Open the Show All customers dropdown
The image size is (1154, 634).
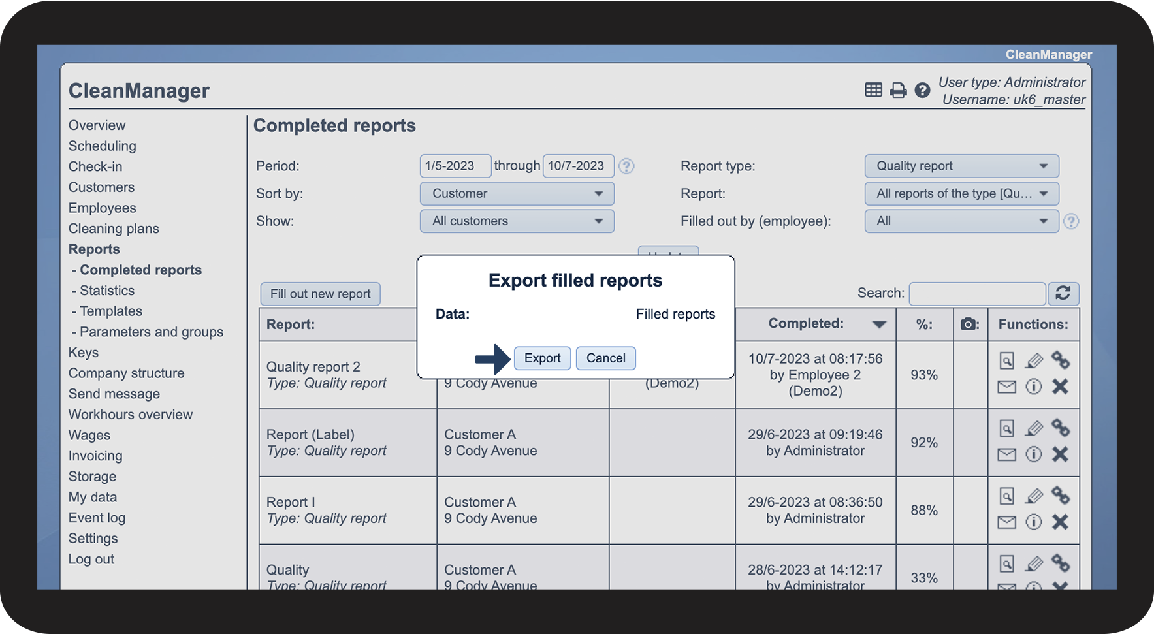[x=517, y=221]
